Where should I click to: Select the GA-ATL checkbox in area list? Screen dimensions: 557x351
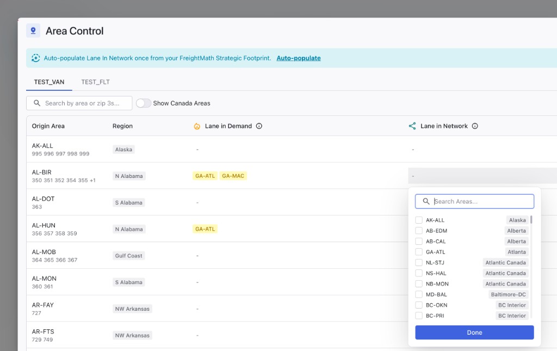point(419,253)
